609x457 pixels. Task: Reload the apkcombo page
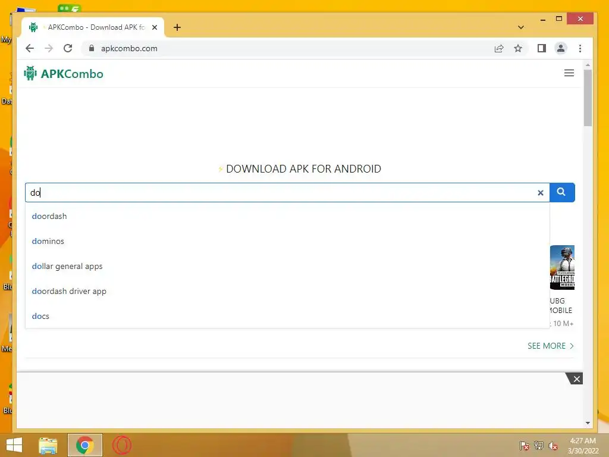[68, 48]
